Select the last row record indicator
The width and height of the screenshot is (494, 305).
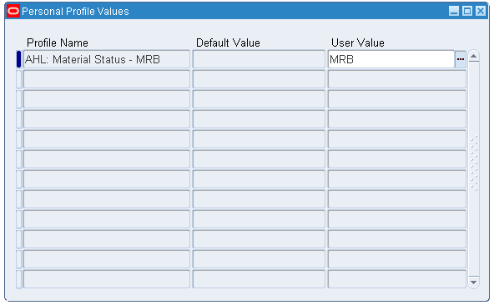(18, 279)
